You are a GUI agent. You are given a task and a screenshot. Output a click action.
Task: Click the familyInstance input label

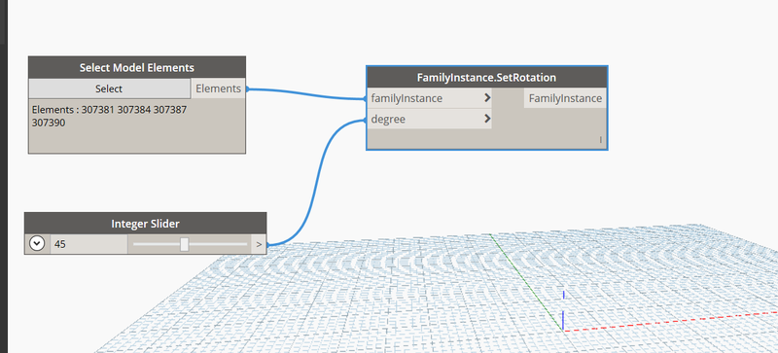(407, 98)
